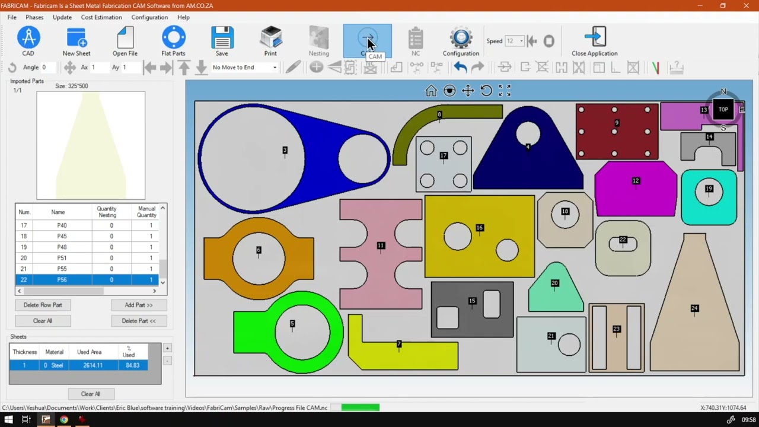Screen dimensions: 759x427
Task: Open the File menu
Action: tap(12, 17)
